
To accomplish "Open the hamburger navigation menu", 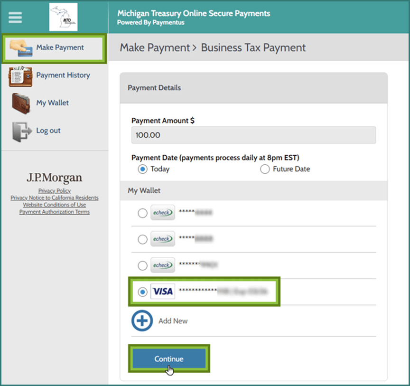I will tap(15, 17).
